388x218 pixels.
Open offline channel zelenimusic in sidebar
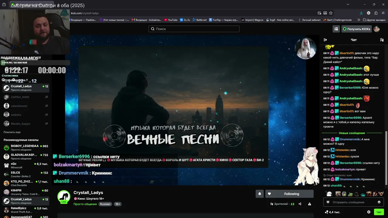click(x=26, y=106)
